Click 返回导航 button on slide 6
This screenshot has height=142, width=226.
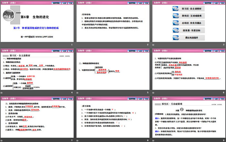pos(208,51)
